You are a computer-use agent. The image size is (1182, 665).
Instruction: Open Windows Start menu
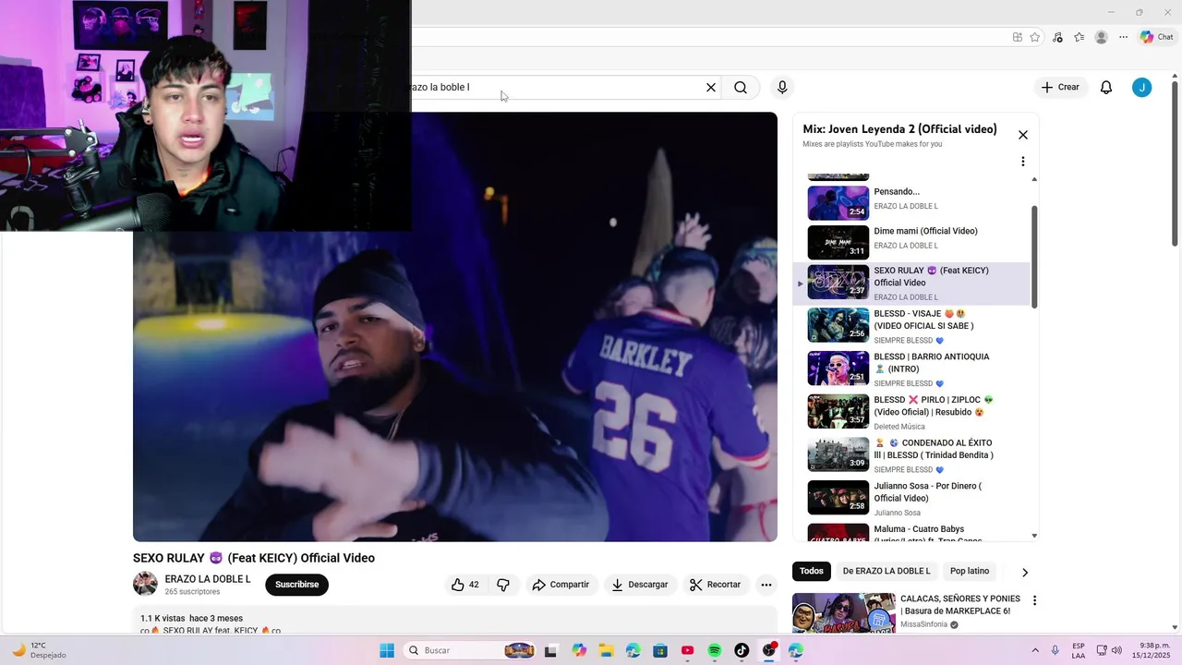[x=387, y=650]
